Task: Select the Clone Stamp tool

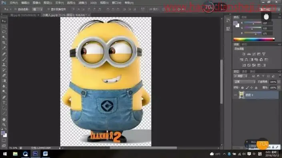Action: (x=4, y=65)
